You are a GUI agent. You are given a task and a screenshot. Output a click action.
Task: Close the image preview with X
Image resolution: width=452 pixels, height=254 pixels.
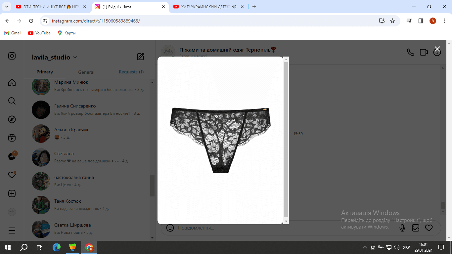pos(437,49)
